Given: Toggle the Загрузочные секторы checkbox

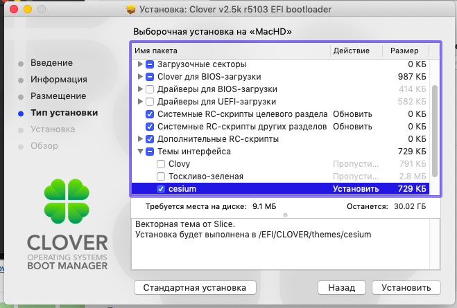Looking at the screenshot, I should tap(150, 64).
